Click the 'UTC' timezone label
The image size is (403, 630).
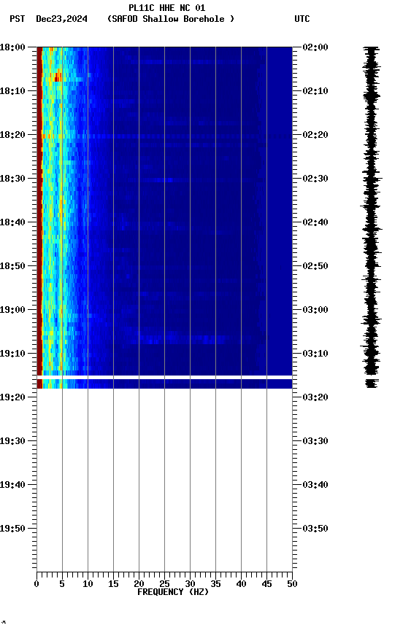(x=302, y=19)
